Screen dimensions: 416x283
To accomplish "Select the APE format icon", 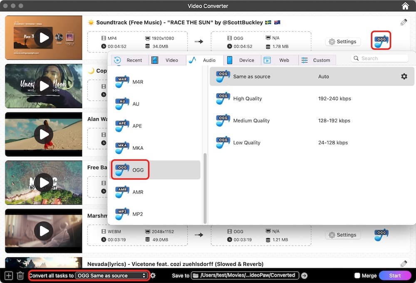I will coord(122,126).
